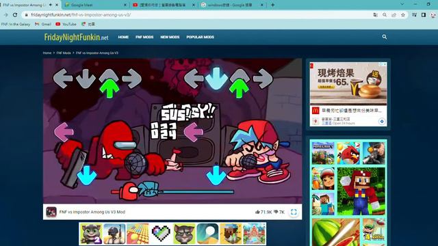Open the Minecraft Steve game thumbnail
The width and height of the screenshot is (438, 246).
pos(323,204)
